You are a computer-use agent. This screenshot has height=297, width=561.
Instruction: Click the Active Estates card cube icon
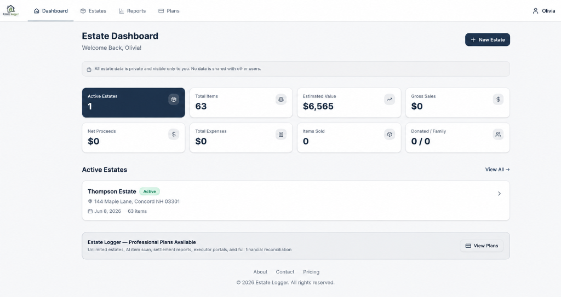tap(174, 100)
